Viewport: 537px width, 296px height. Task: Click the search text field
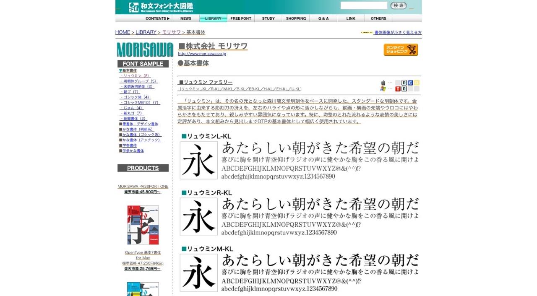pyautogui.click(x=364, y=5)
